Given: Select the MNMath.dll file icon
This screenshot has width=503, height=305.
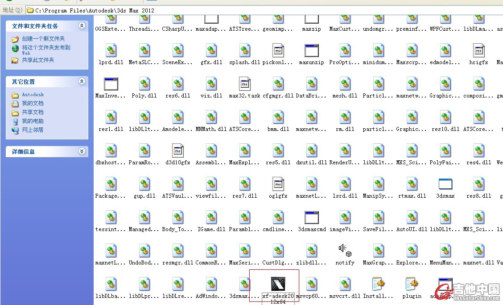Looking at the screenshot, I should (x=211, y=117).
